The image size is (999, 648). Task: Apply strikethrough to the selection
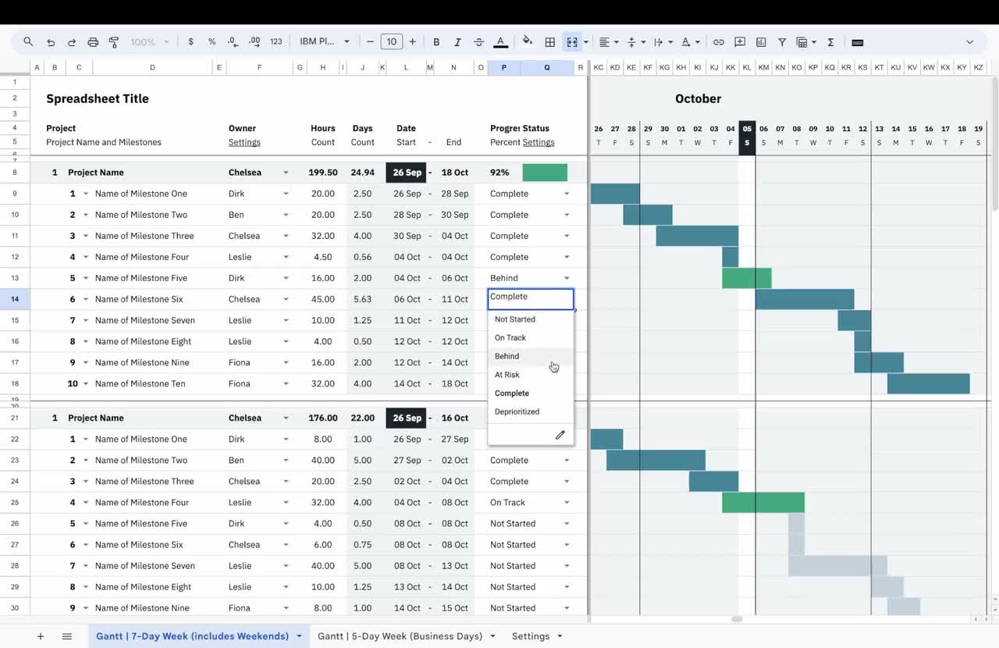[x=478, y=41]
